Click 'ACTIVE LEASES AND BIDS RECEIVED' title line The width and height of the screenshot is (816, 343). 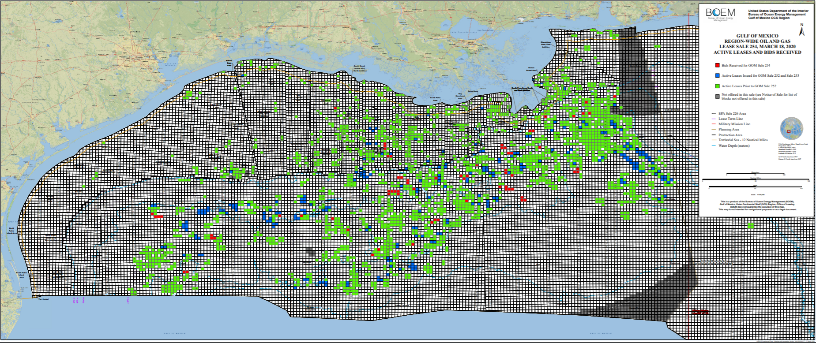[757, 52]
